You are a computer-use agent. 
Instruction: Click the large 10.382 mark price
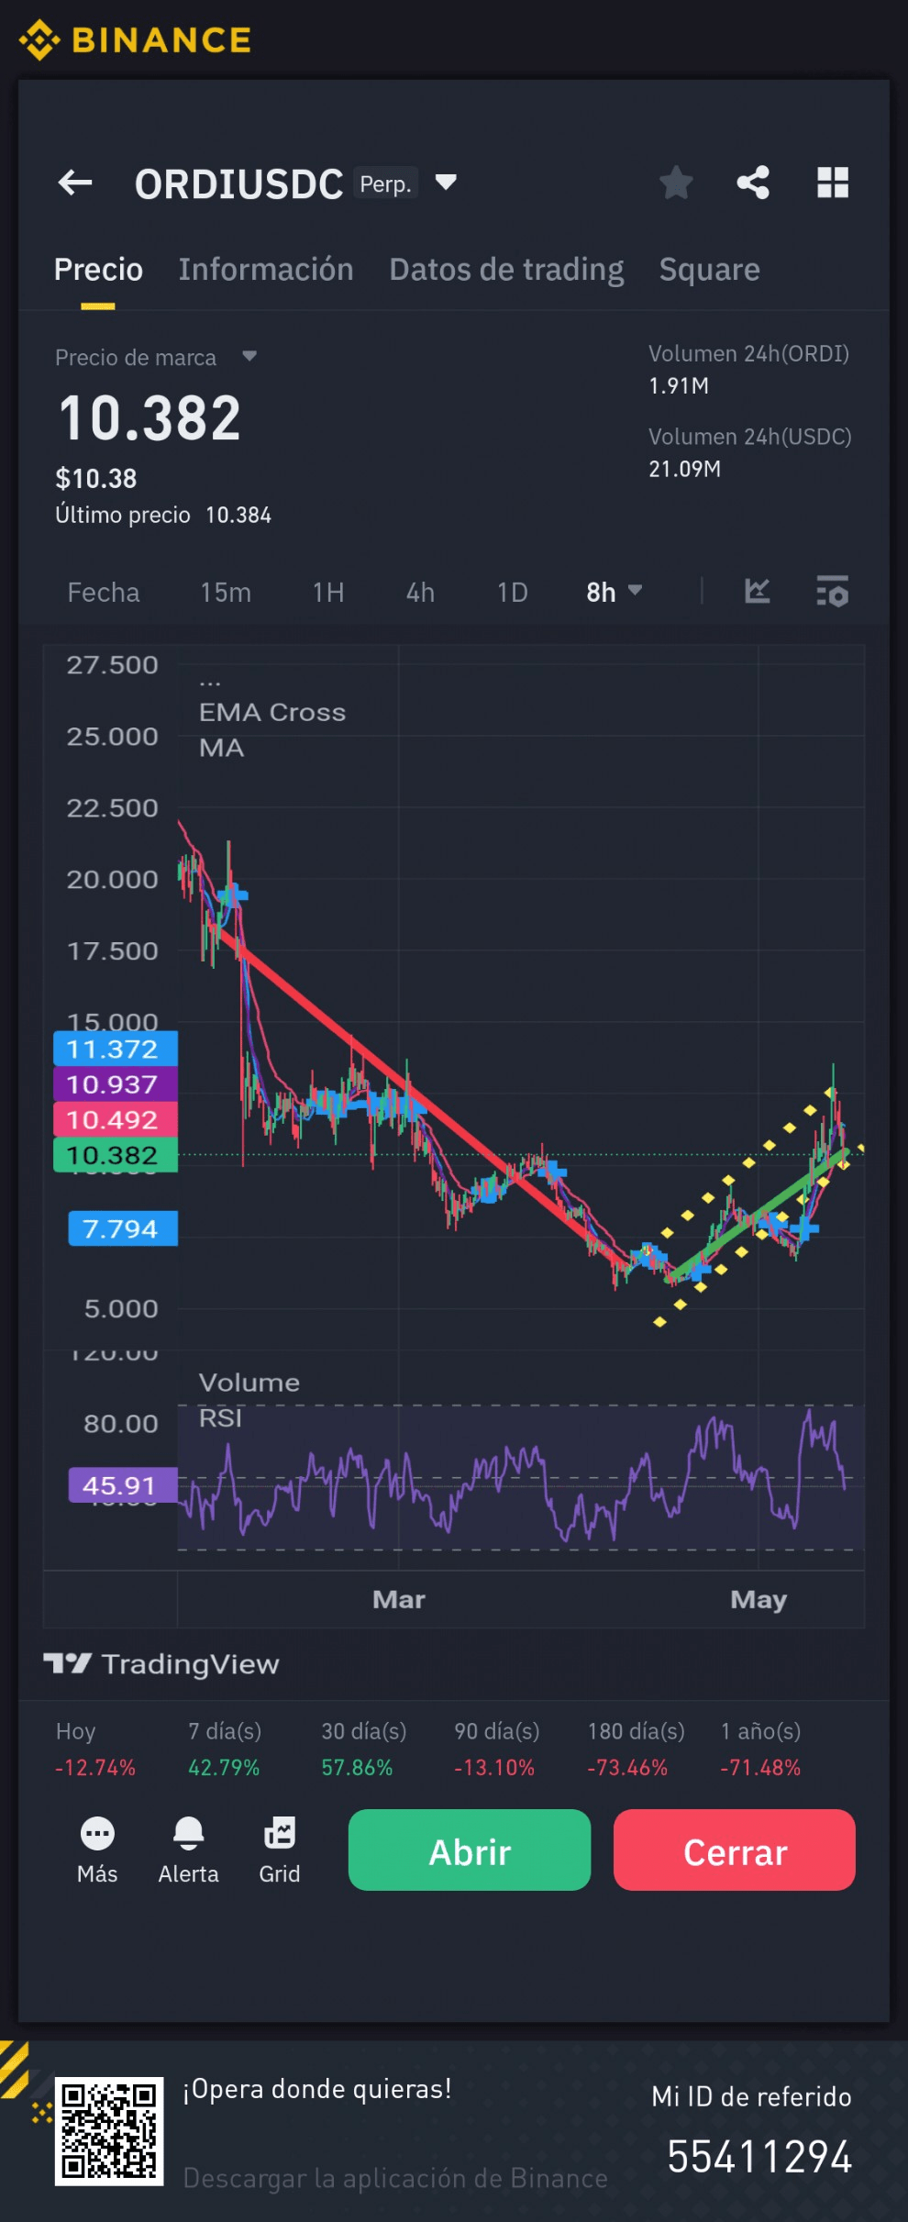point(149,418)
